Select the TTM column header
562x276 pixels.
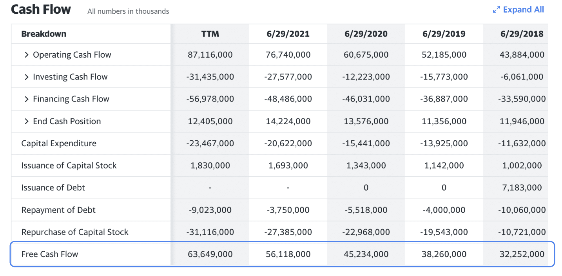point(210,34)
